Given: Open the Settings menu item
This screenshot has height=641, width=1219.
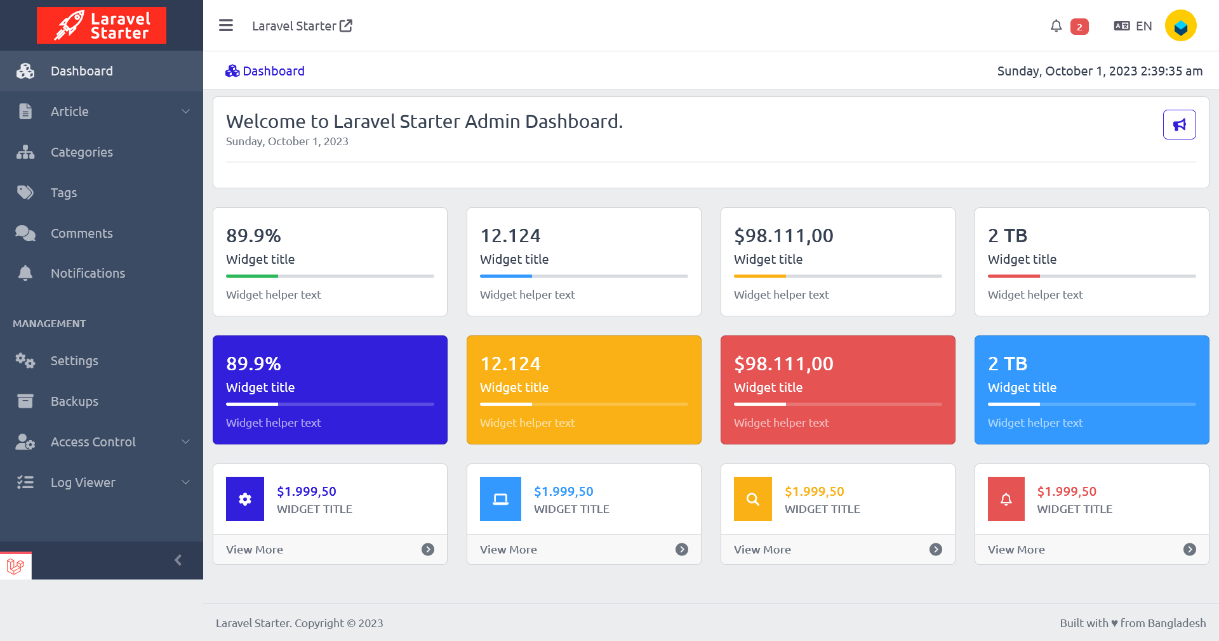Looking at the screenshot, I should (x=74, y=360).
